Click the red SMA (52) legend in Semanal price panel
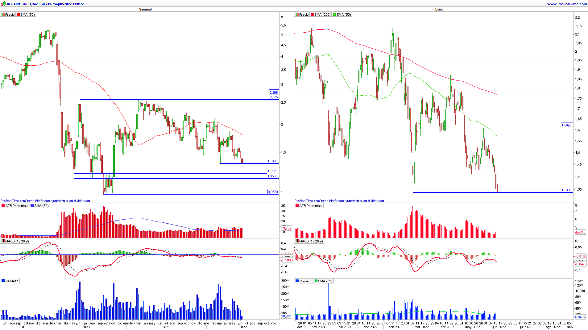Viewport: 588px width, 330px height. pos(26,14)
